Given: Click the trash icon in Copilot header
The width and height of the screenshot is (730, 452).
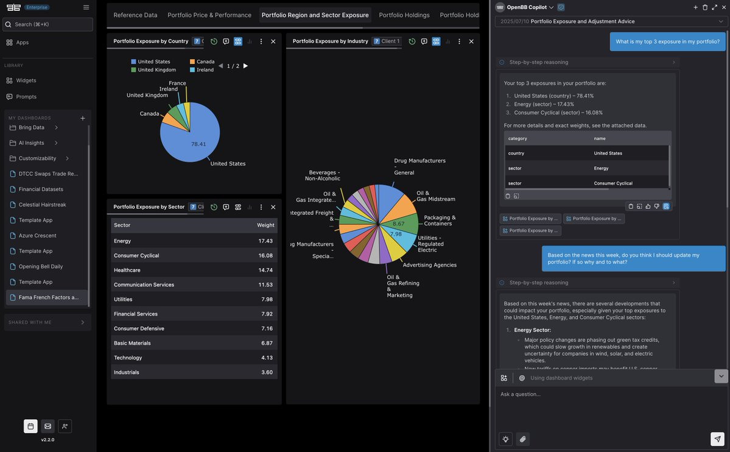Looking at the screenshot, I should click(705, 7).
